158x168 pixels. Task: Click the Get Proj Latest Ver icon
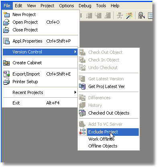click(82, 86)
